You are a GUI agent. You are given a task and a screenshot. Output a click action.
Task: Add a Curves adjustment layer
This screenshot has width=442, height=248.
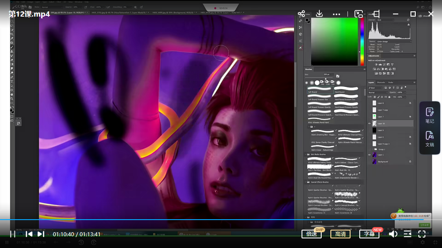384,64
